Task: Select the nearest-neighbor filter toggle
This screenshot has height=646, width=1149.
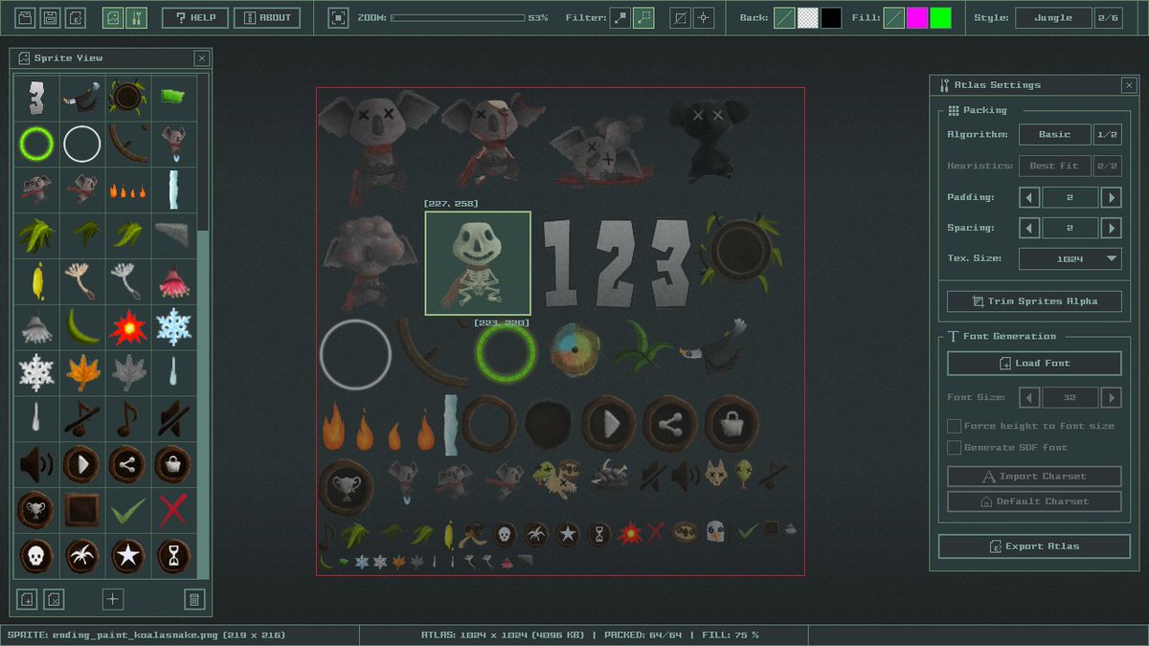Action: pos(620,16)
